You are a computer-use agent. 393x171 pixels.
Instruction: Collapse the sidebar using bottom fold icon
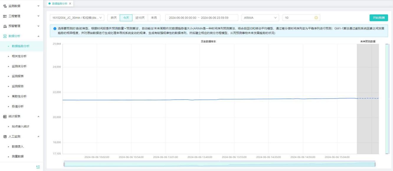(x=38, y=167)
